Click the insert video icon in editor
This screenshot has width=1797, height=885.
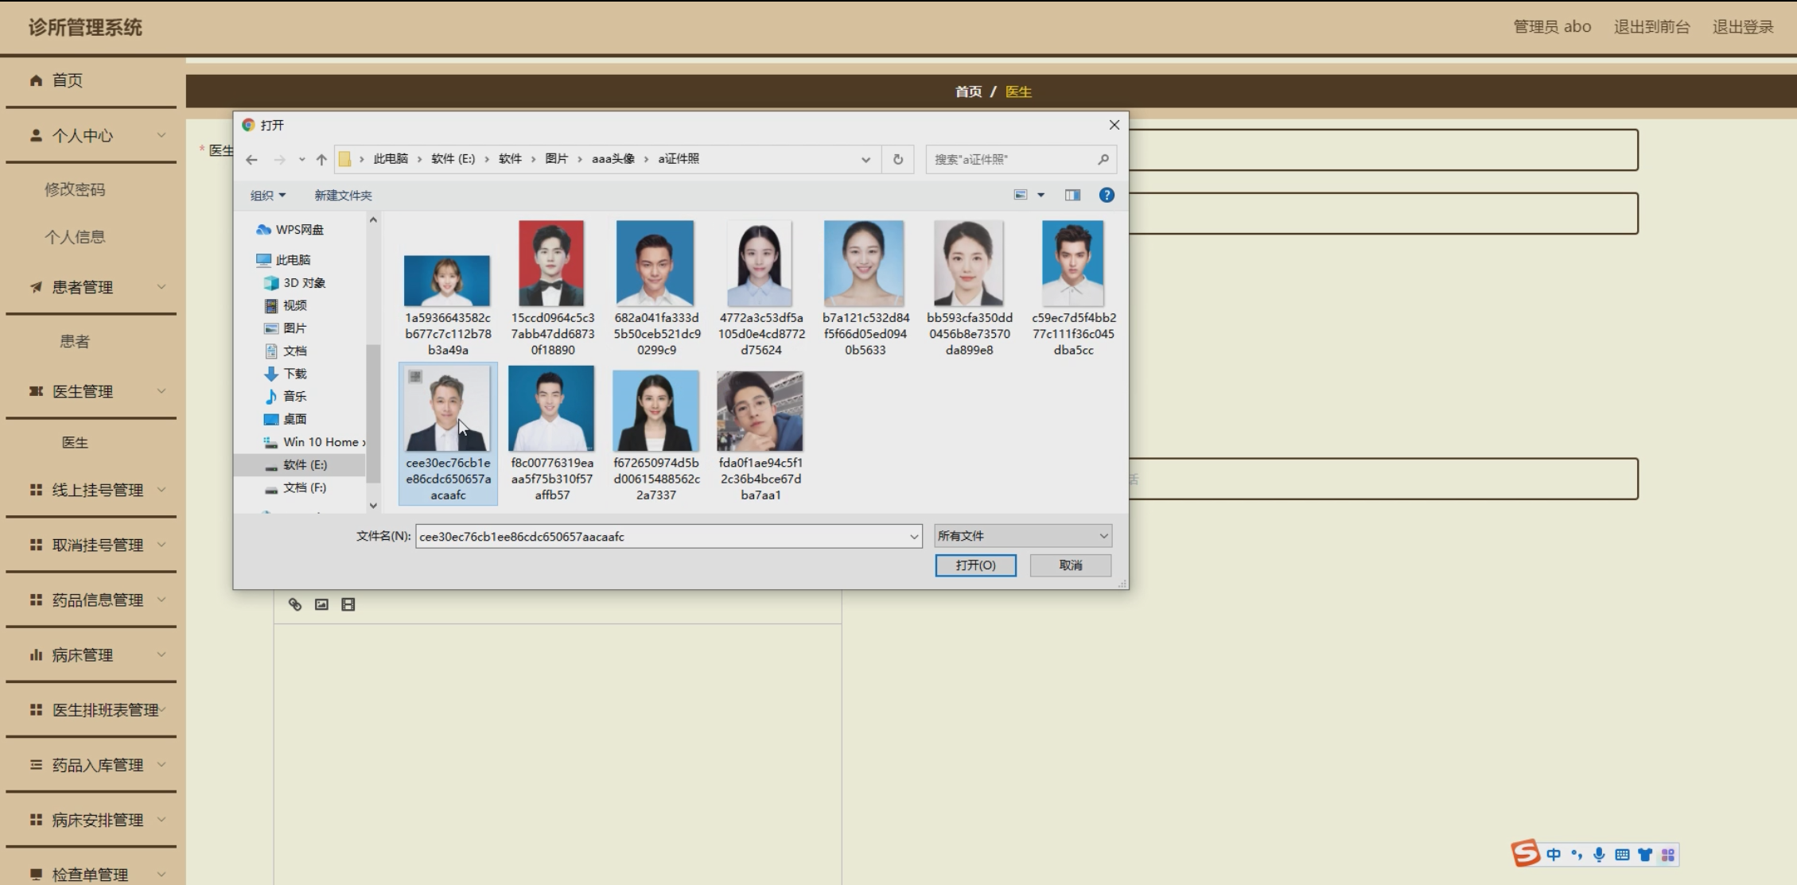(x=348, y=604)
